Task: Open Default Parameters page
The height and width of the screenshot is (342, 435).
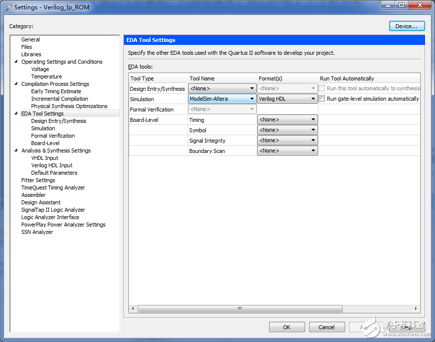Action: point(54,173)
